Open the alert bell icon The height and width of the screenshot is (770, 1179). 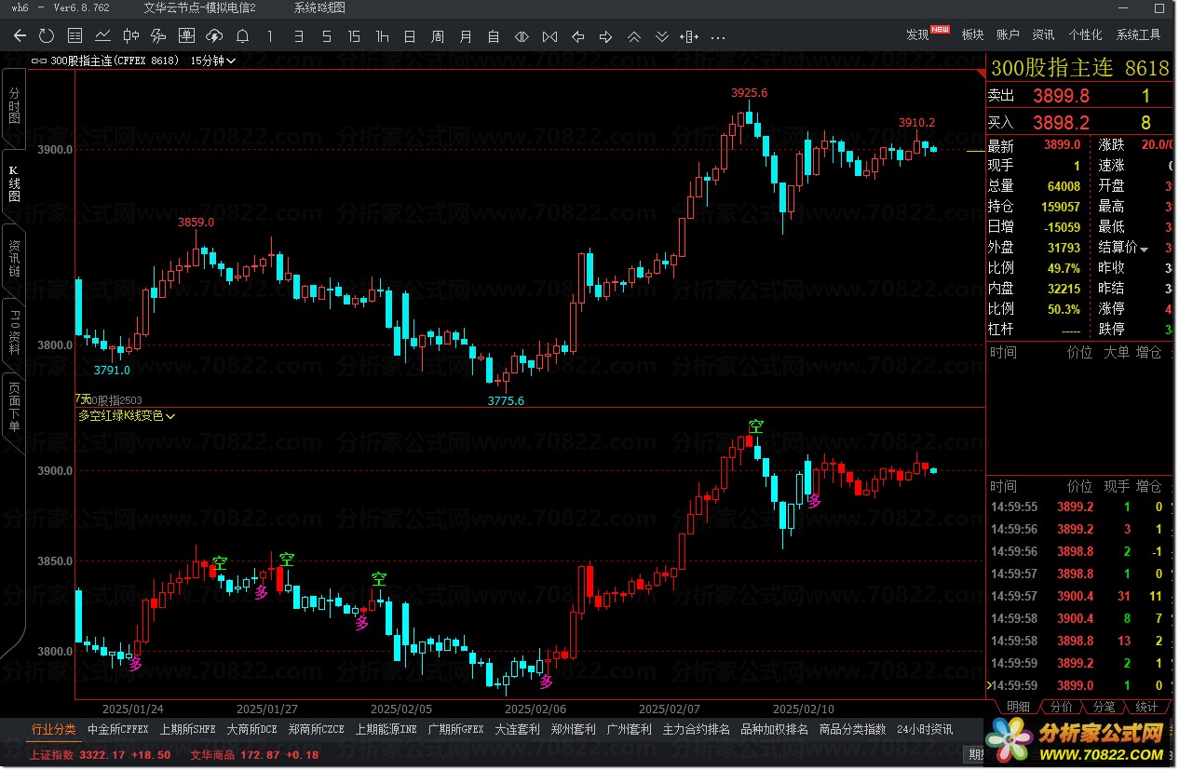click(242, 36)
